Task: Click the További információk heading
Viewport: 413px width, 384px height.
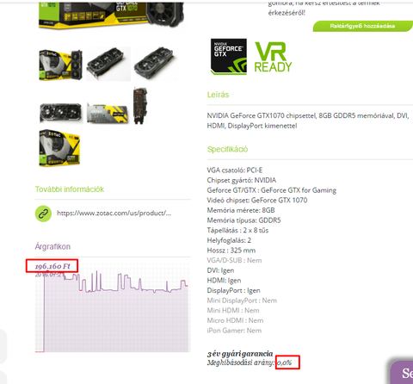Action: click(70, 189)
